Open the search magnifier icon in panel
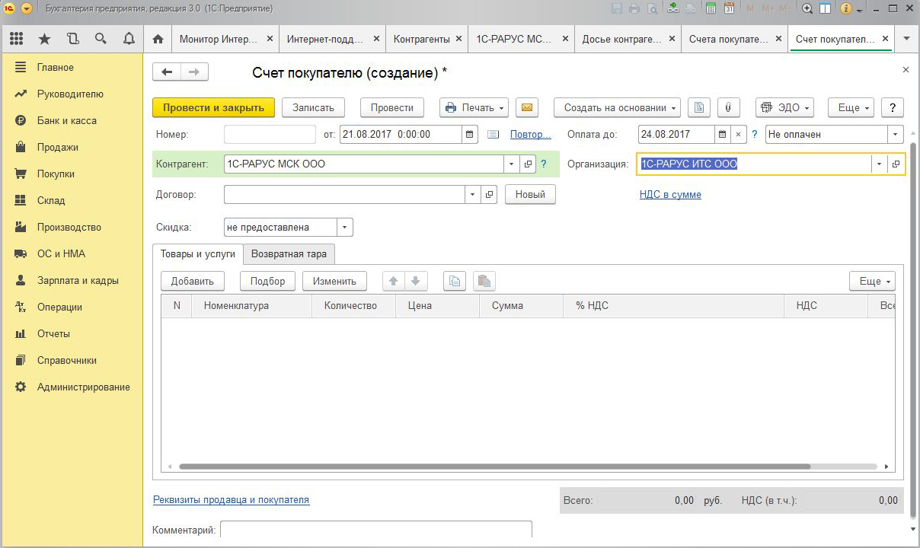 click(x=101, y=39)
